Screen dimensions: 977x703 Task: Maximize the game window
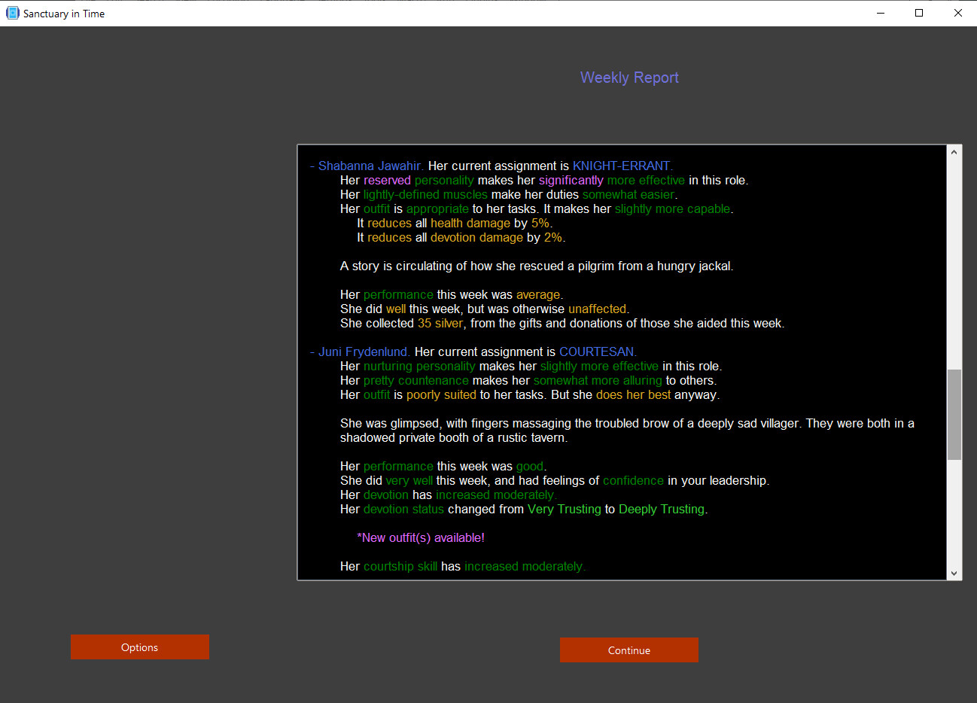point(919,13)
